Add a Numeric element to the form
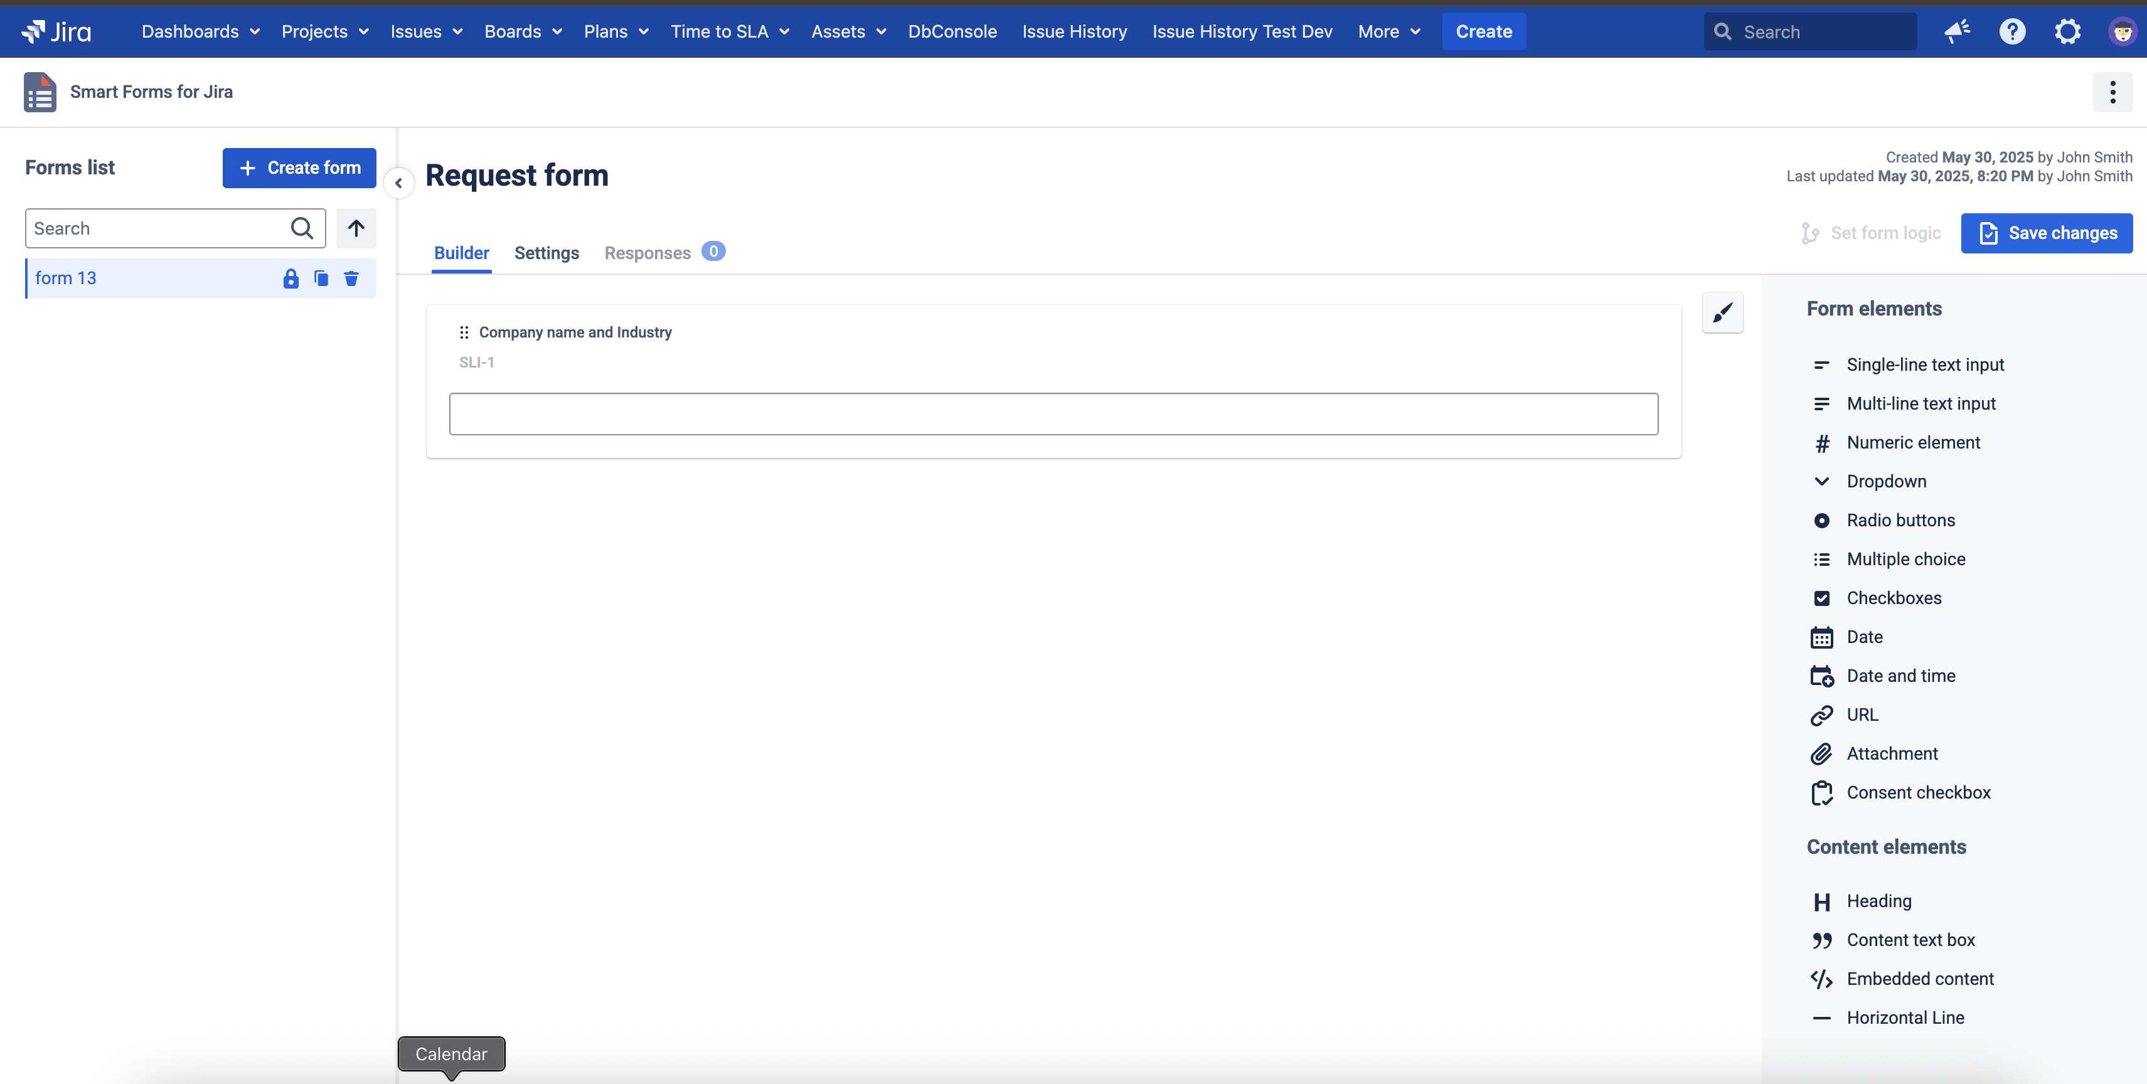The image size is (2147, 1084). [x=1914, y=442]
